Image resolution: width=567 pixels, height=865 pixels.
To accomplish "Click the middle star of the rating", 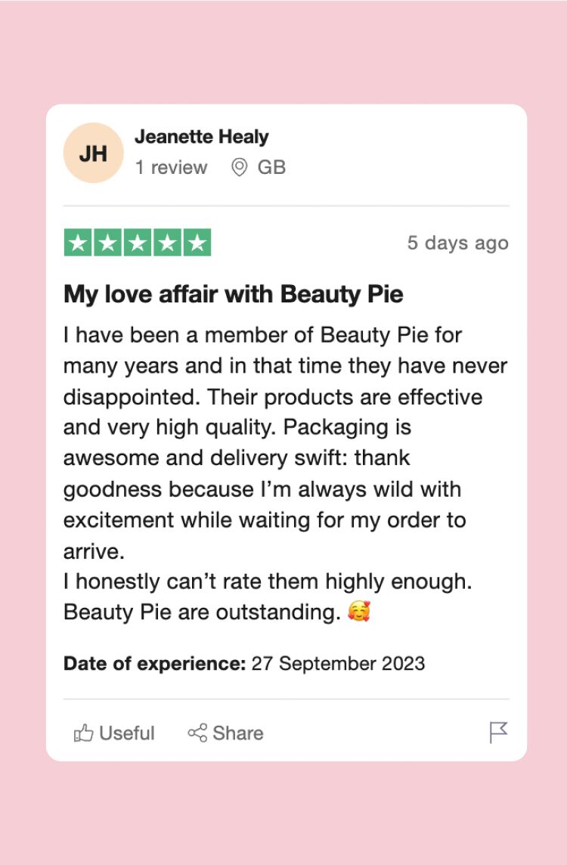I will 138,243.
